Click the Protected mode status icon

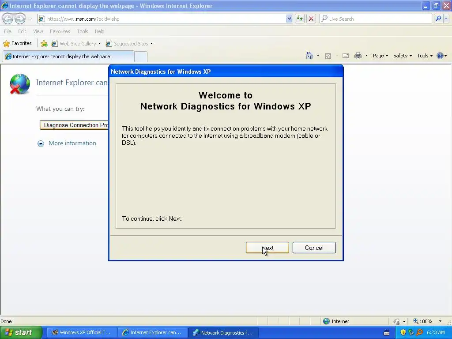[397, 321]
